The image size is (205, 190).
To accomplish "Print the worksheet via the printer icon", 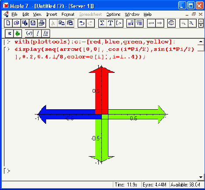I will (x=42, y=23).
